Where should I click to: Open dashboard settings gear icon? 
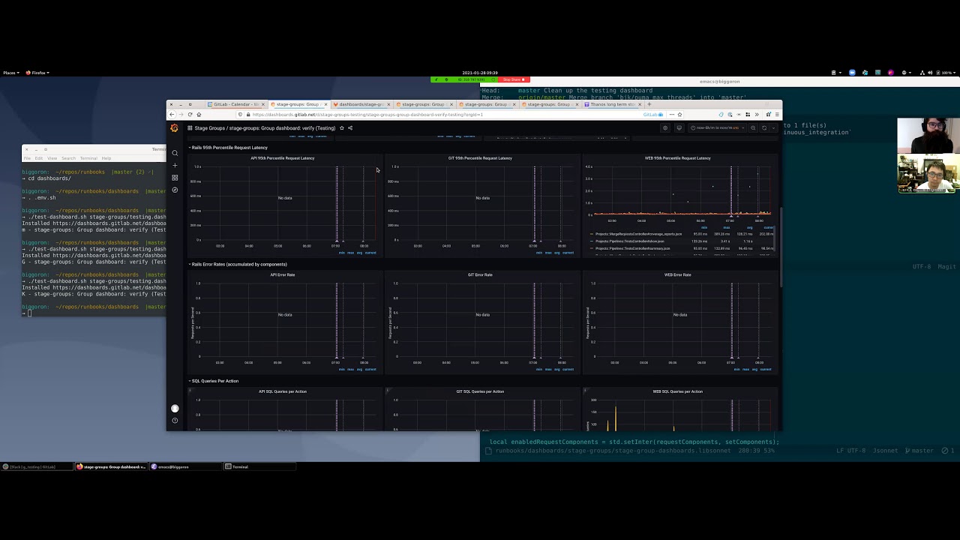coord(664,128)
